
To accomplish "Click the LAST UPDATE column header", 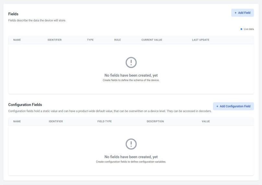I will pyautogui.click(x=200, y=40).
